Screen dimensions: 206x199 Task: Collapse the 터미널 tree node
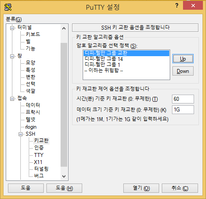point(12,28)
